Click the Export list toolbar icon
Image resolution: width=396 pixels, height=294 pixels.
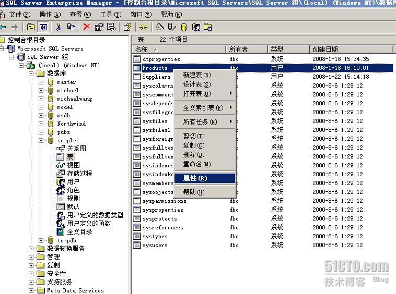(111, 27)
